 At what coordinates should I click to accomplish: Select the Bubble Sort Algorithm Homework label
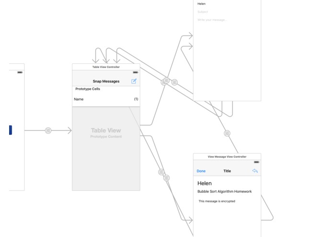coord(225,191)
